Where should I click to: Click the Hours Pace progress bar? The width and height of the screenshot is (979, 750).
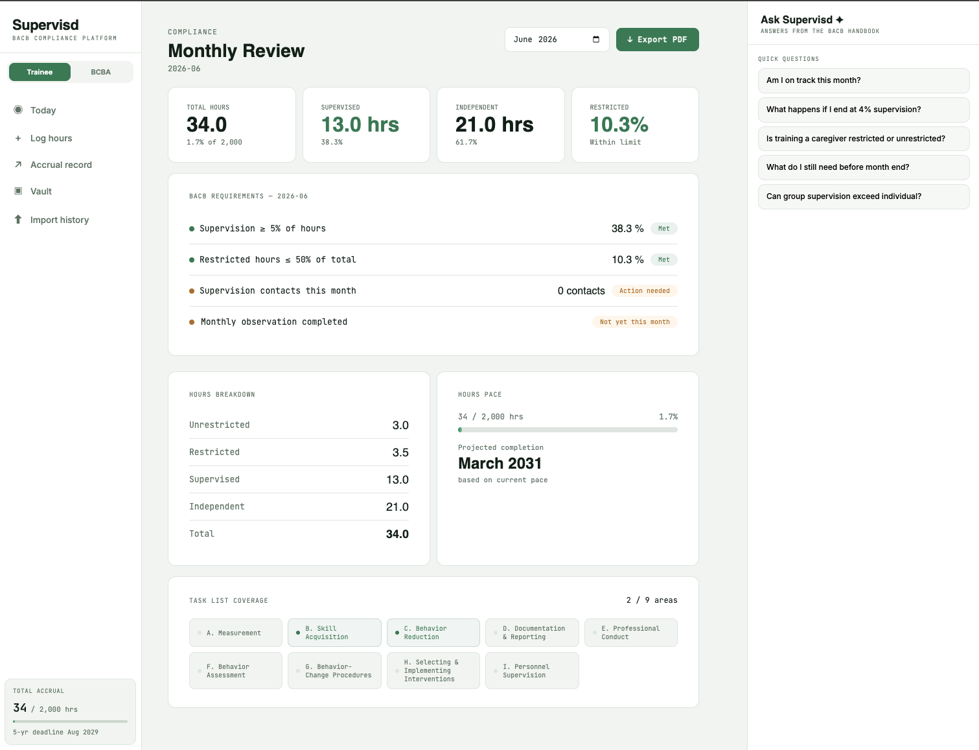point(568,430)
